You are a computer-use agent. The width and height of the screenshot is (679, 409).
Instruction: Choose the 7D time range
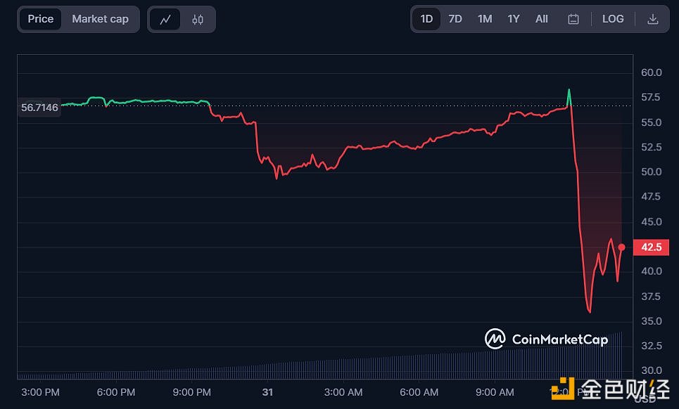coord(455,19)
